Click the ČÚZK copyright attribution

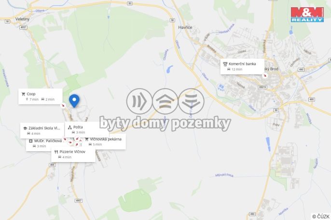[321, 217]
